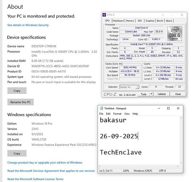192x182 pixels.
Task: Click the Tools button in CPU-Z
Action: 144,94
